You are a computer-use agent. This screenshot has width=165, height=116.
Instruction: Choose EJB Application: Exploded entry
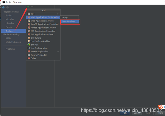43,31
